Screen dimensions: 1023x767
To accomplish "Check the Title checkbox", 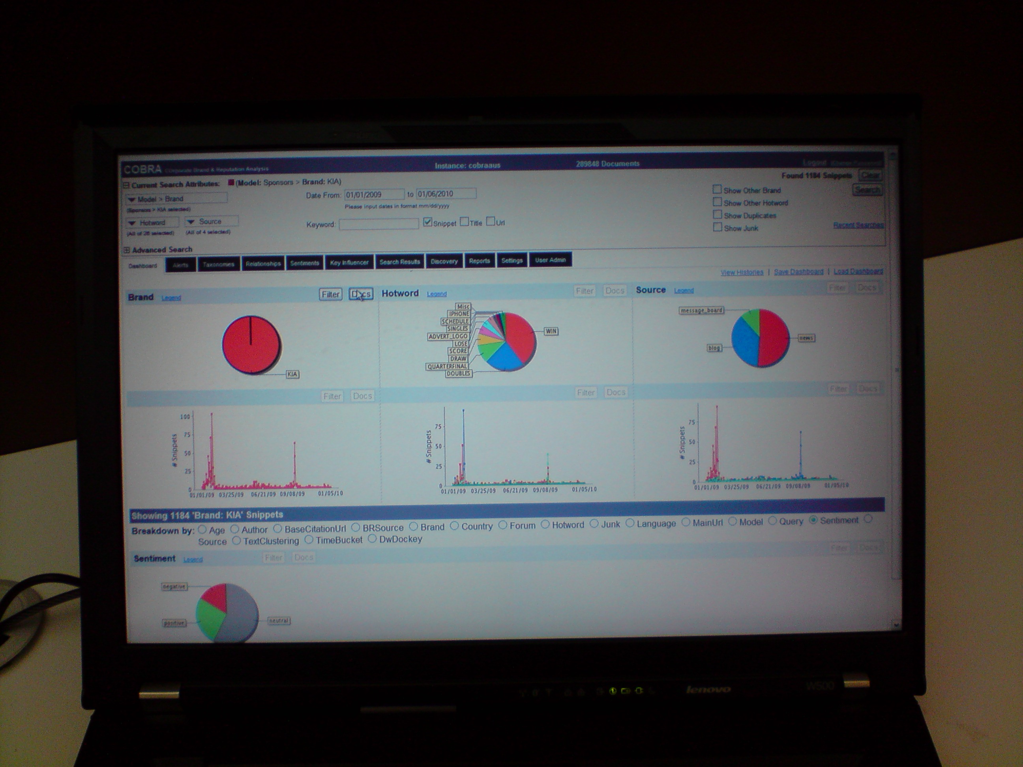I will [x=464, y=222].
